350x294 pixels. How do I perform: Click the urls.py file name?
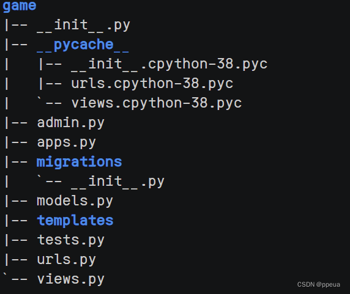[x=67, y=260]
